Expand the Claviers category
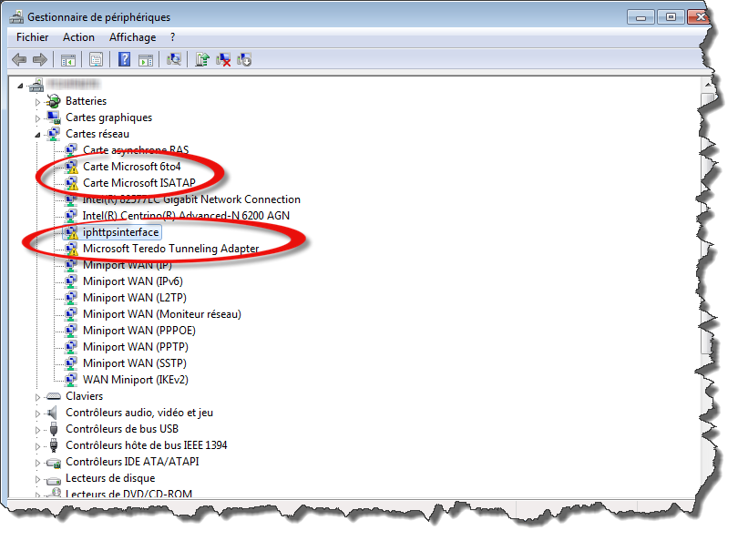Image resolution: width=738 pixels, height=541 pixels. [x=37, y=397]
